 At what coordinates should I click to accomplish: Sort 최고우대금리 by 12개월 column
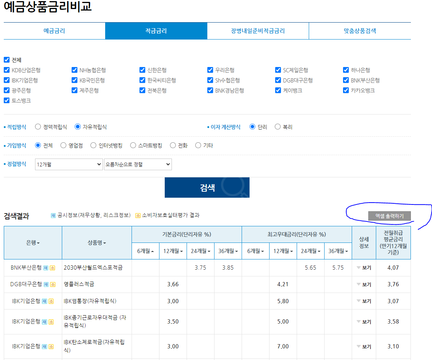click(283, 251)
